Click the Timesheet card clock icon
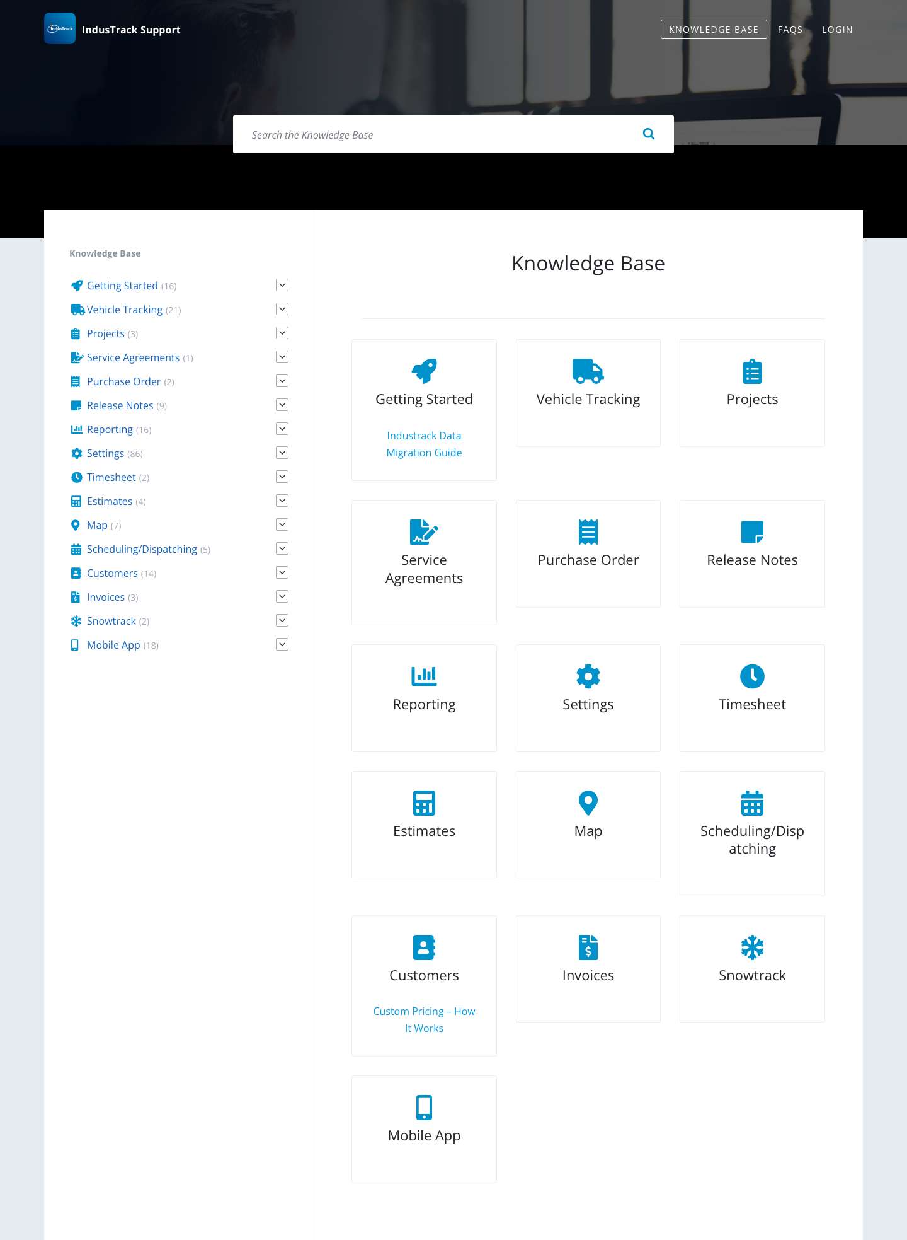The image size is (907, 1240). click(x=752, y=676)
